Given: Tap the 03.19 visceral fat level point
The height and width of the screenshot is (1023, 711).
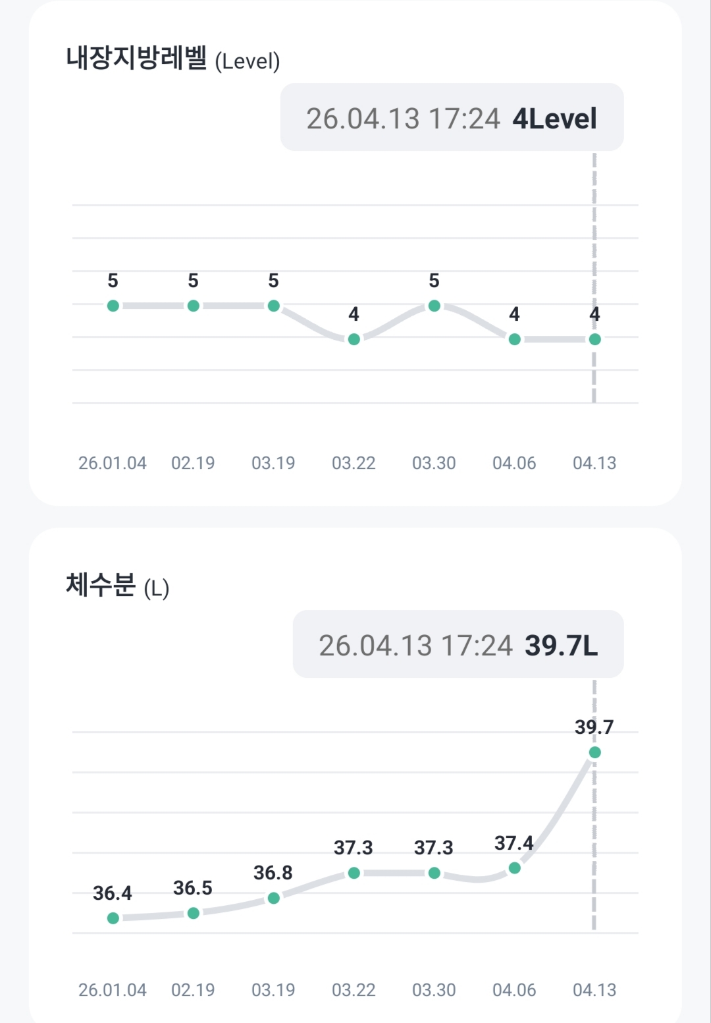Looking at the screenshot, I should pos(274,306).
